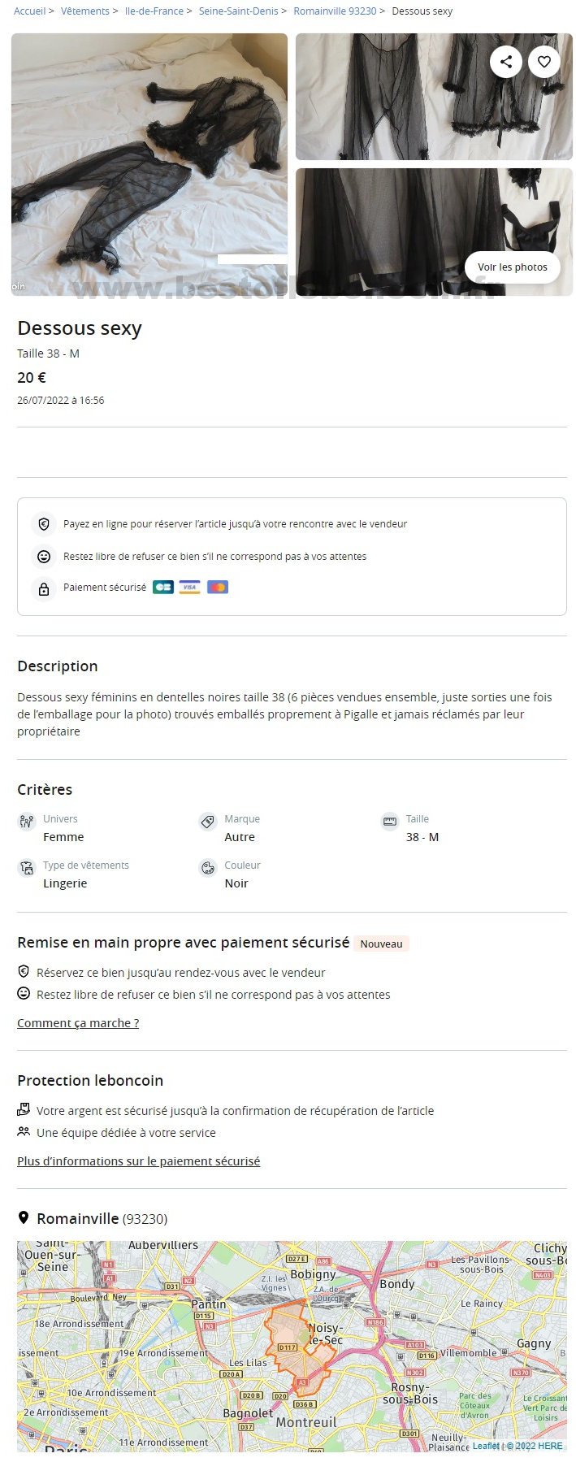Viewport: 576px width, 1462px height.
Task: Select Romainville 93230 breadcrumb link
Action: [x=336, y=11]
